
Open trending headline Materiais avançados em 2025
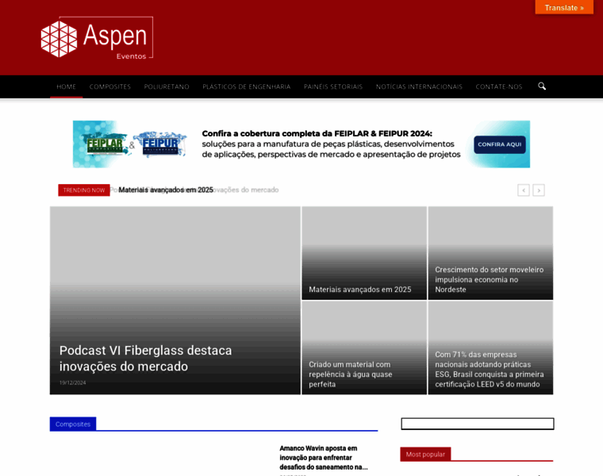coord(166,190)
